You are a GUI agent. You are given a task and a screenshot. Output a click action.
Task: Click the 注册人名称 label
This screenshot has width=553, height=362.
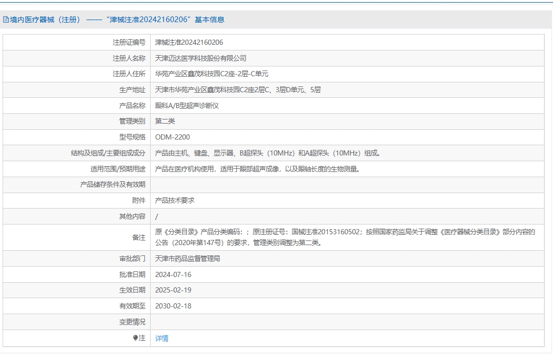129,59
